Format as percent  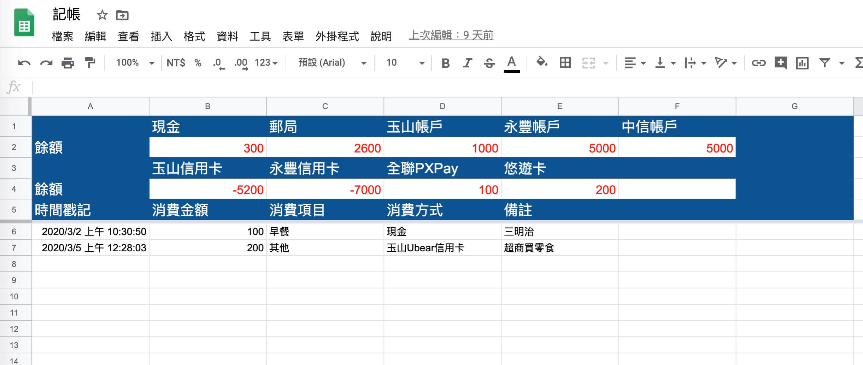198,63
